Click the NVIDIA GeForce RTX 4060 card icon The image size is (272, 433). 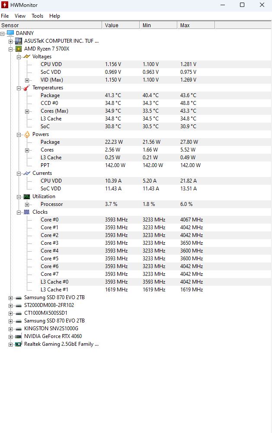(19, 336)
